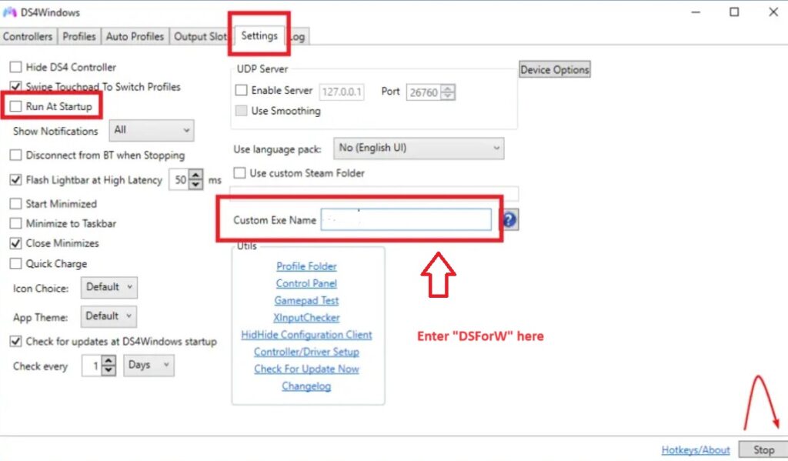
Task: Open Profile Folder link
Action: (x=306, y=266)
